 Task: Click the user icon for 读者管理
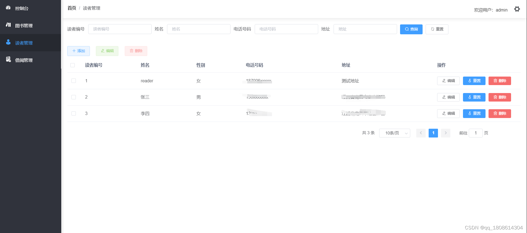8,42
